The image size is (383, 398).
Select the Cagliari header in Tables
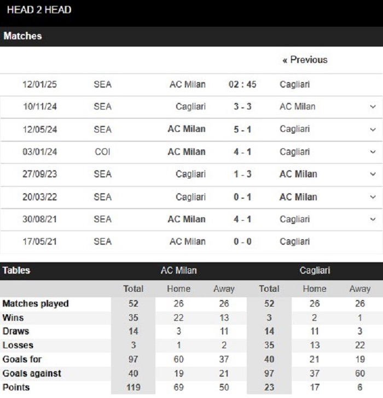click(x=315, y=270)
